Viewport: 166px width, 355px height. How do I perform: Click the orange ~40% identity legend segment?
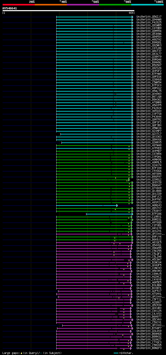coord(51,5)
